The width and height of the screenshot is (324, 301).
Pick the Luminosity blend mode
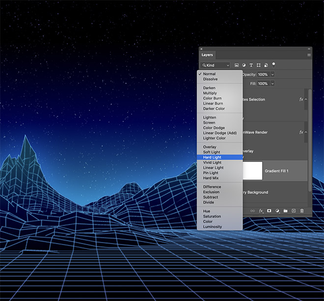coord(213,227)
